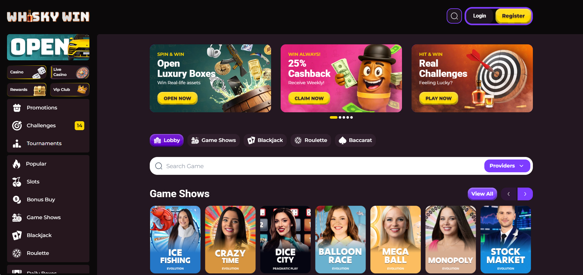Show next Game Shows with right arrow
The height and width of the screenshot is (275, 583).
[525, 194]
